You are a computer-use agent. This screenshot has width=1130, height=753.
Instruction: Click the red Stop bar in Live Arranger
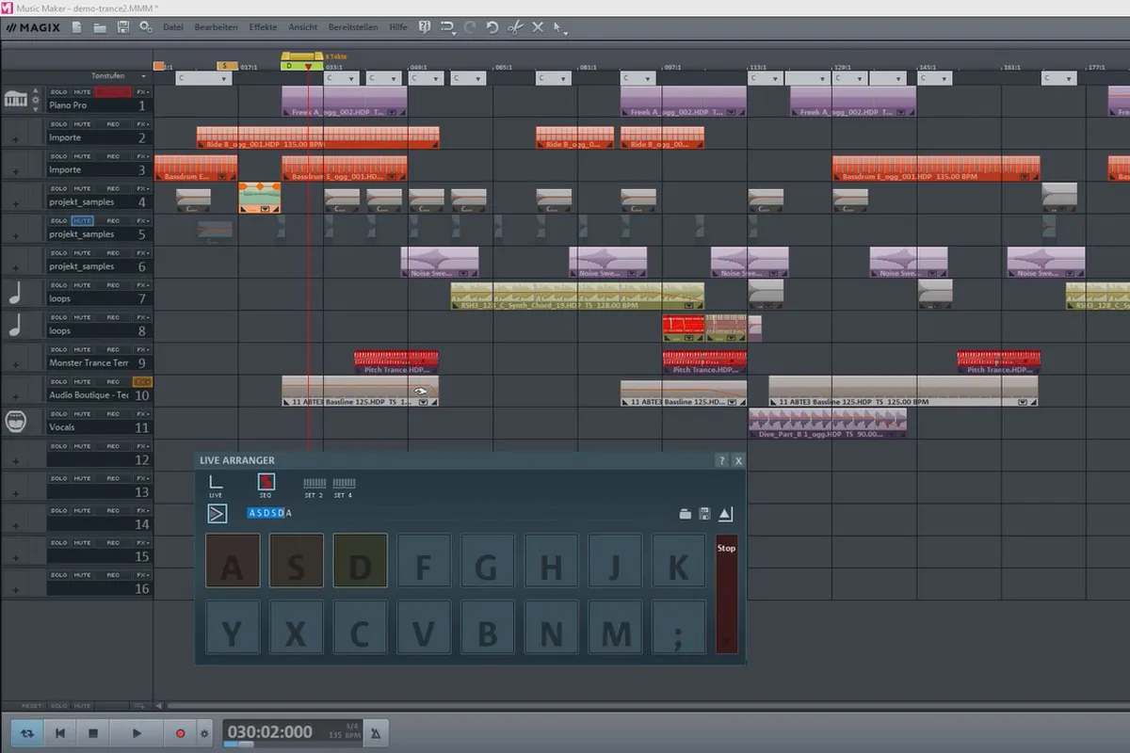[726, 594]
